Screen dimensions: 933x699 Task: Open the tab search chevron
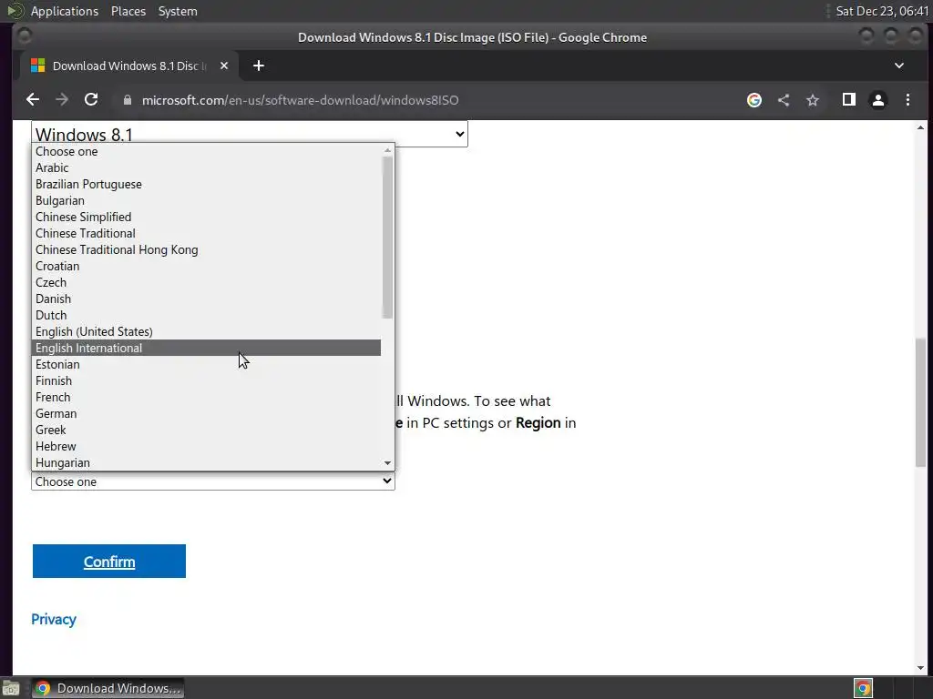(x=899, y=66)
